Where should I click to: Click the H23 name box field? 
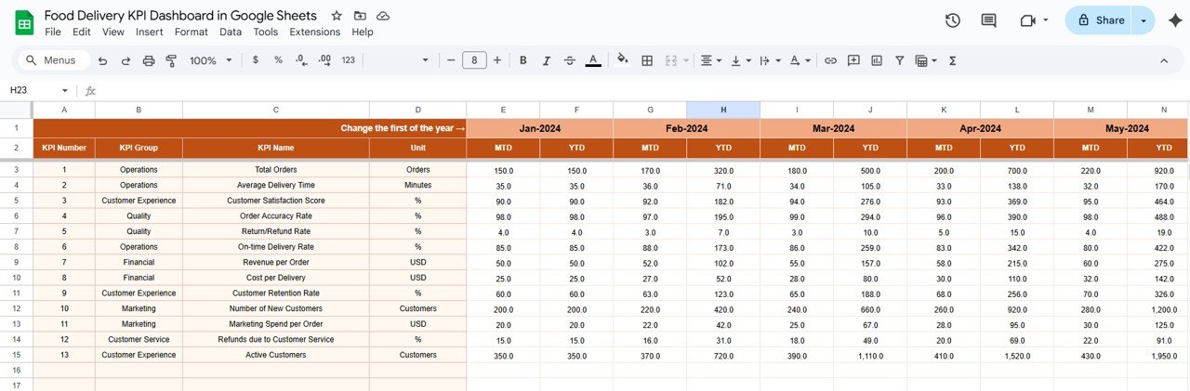[x=33, y=90]
